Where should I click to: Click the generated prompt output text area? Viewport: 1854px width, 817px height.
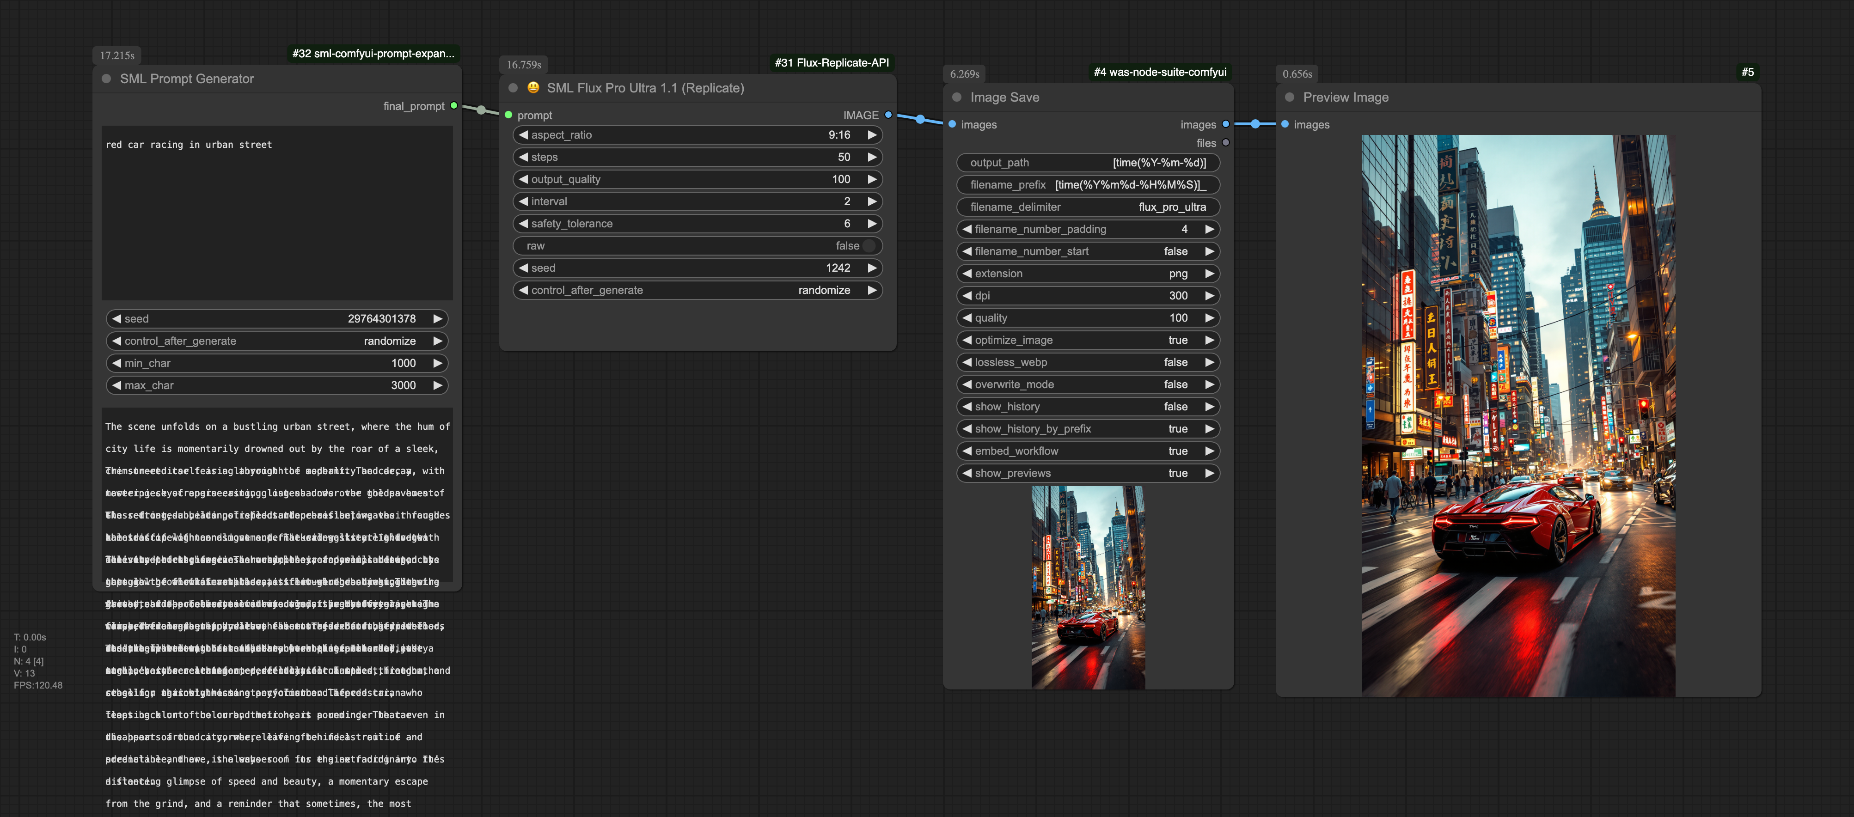(277, 495)
